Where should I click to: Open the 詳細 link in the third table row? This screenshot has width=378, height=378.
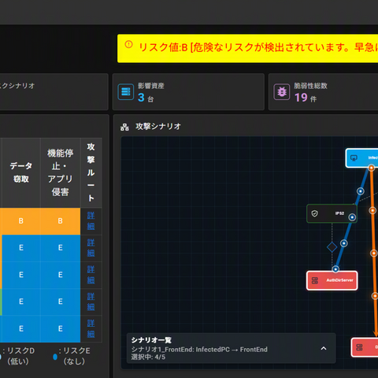tap(91, 275)
